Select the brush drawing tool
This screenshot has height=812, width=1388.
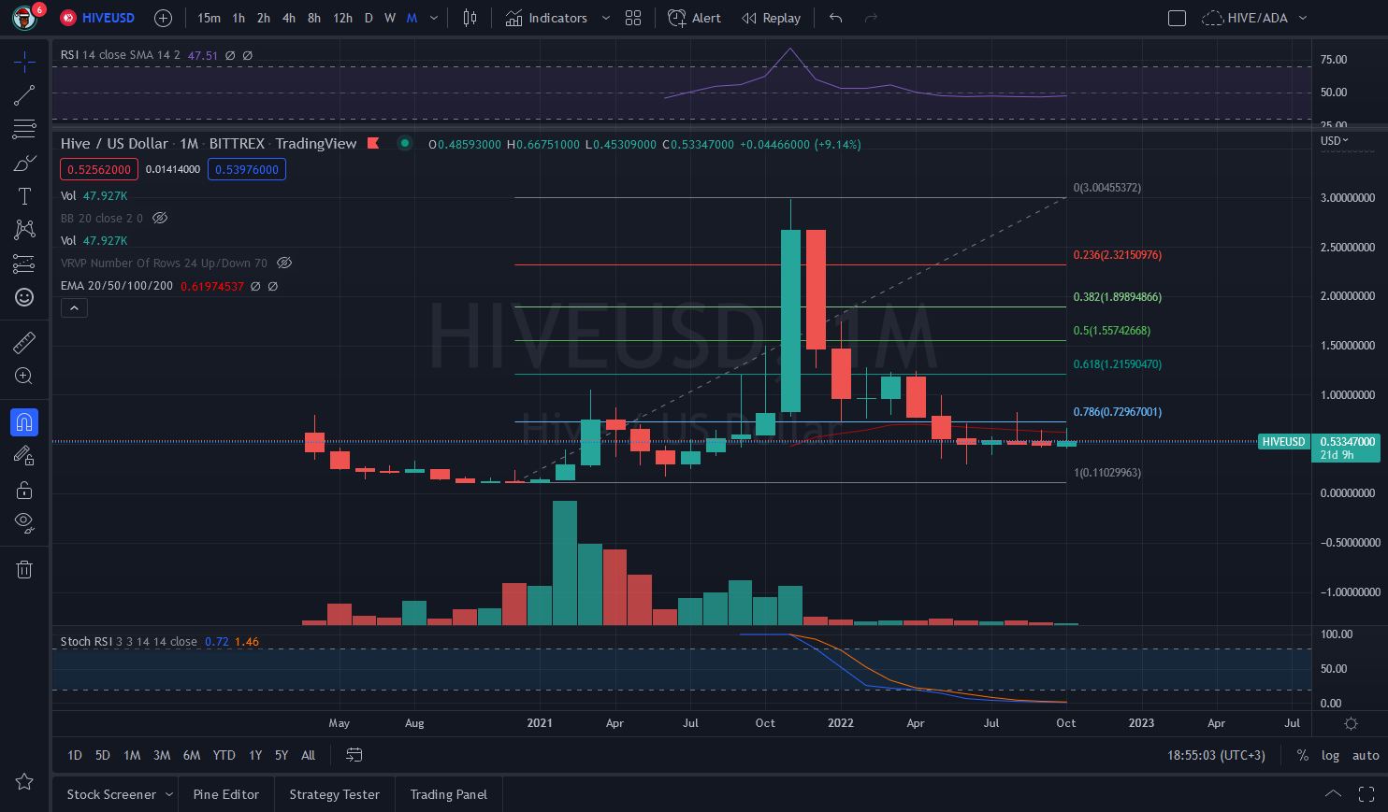click(x=24, y=164)
